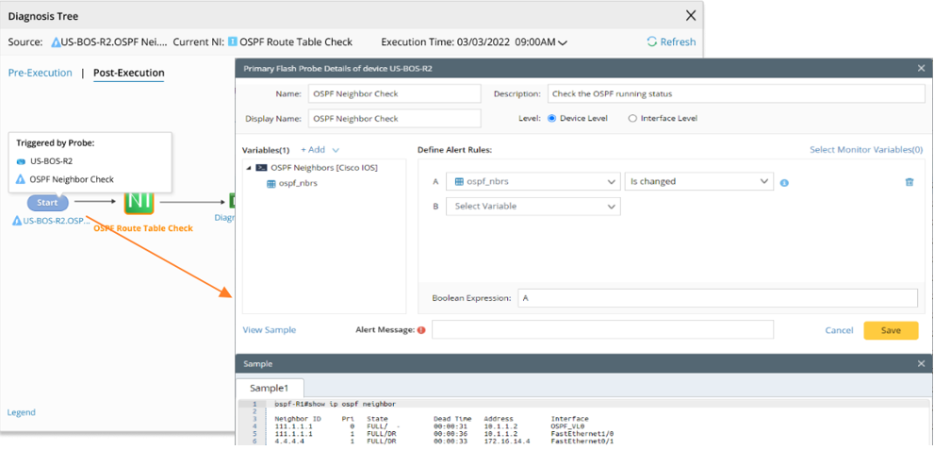Image resolution: width=934 pixels, height=450 pixels.
Task: Select the Device Level radio button
Action: (552, 119)
